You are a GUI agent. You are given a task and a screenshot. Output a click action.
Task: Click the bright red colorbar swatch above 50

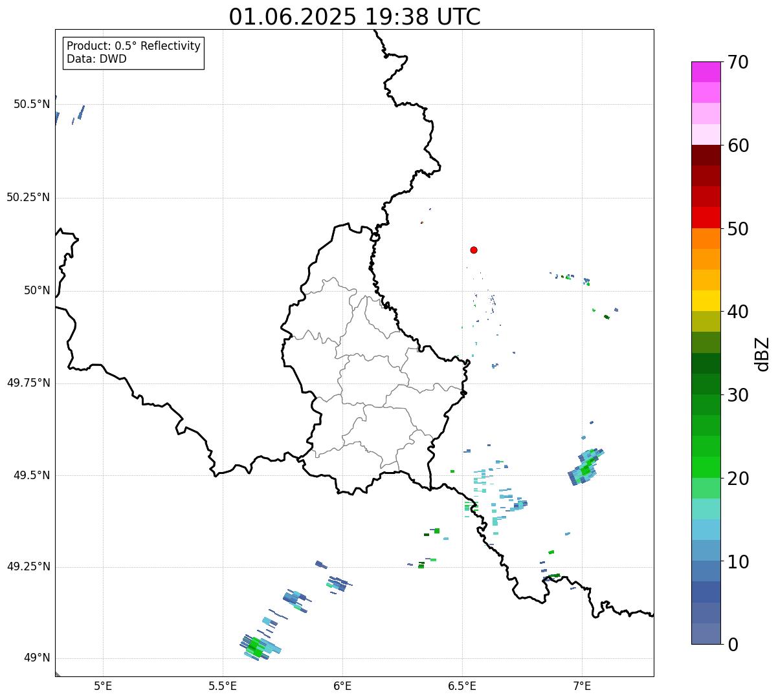click(706, 217)
